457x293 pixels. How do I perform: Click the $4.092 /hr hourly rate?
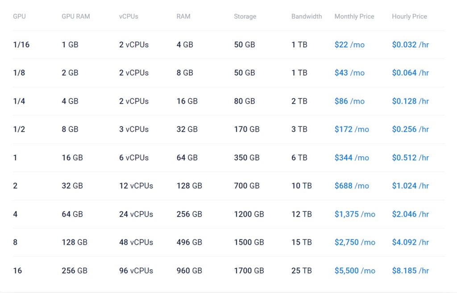(x=410, y=243)
